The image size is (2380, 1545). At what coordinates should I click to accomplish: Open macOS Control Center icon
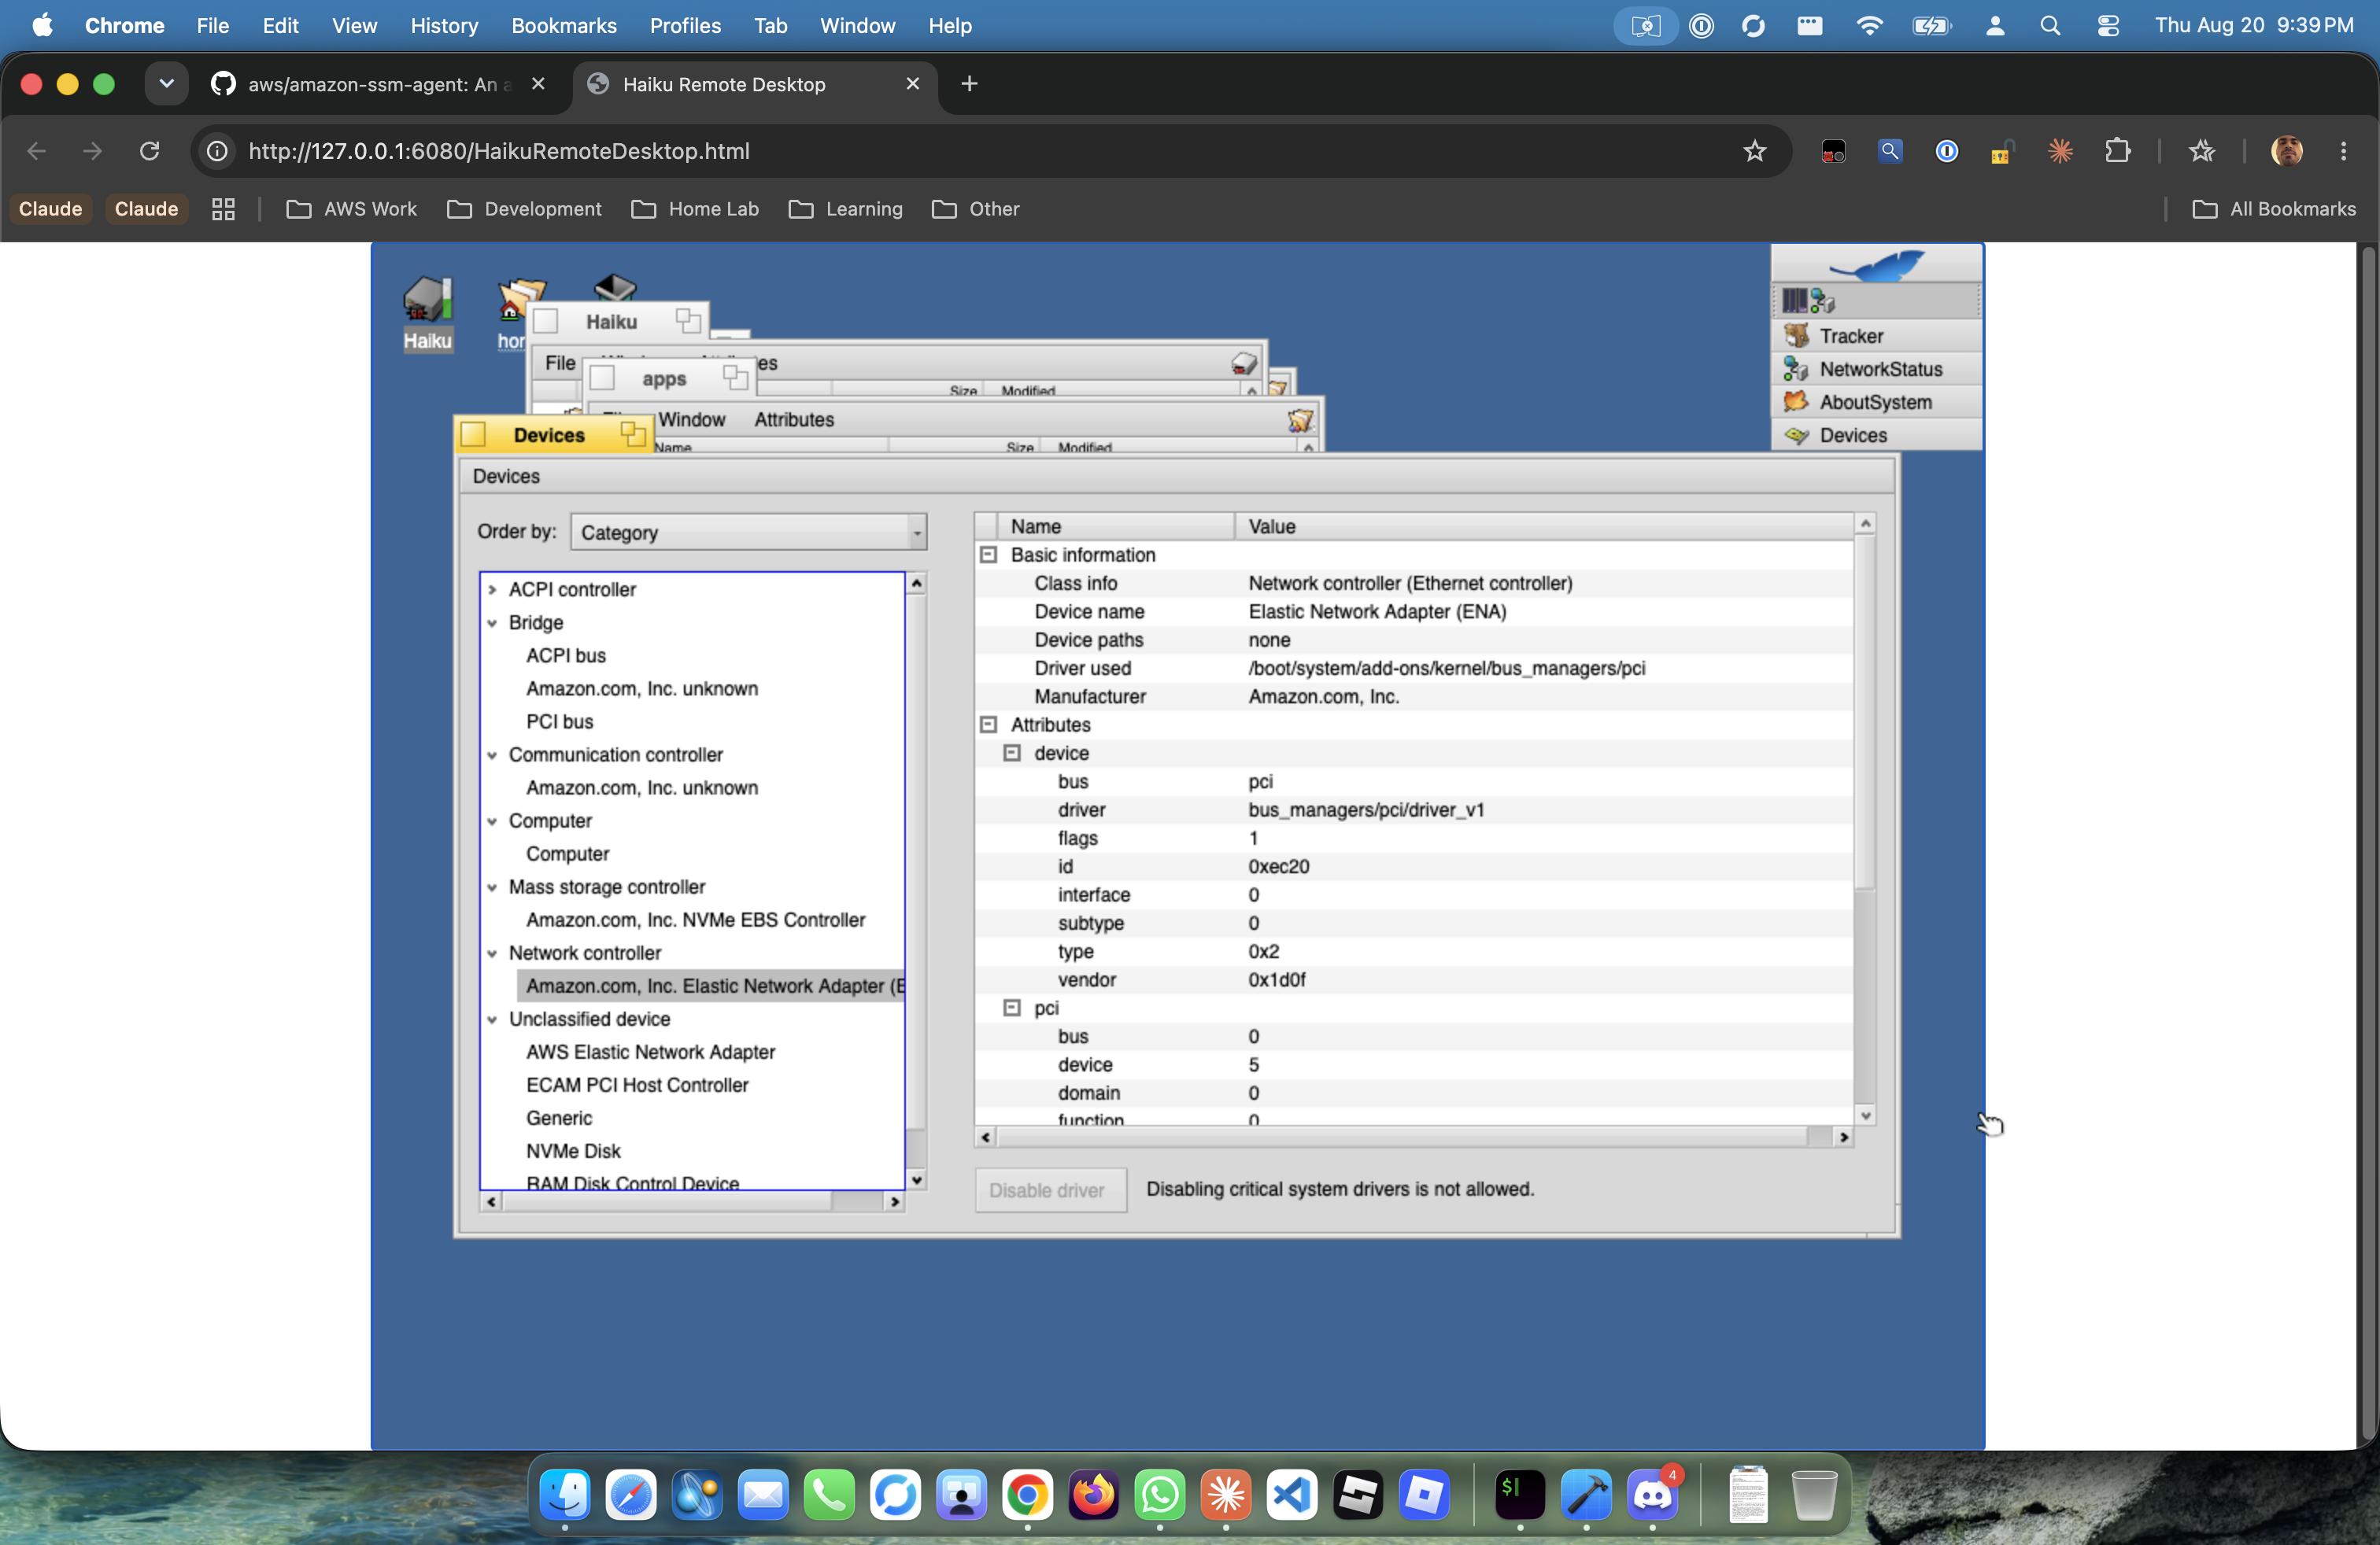coord(2108,26)
